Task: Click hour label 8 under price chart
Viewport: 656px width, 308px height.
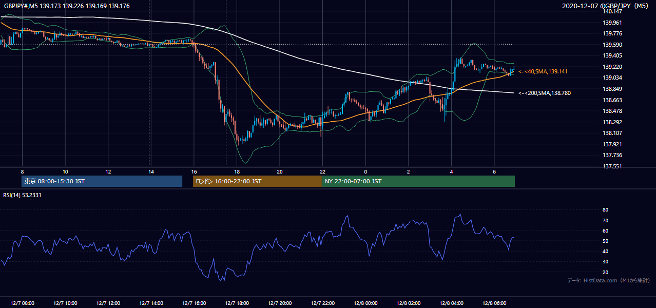Action: [22, 171]
